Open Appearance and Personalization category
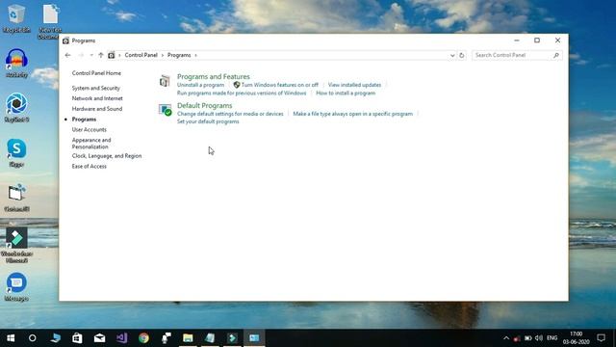Image resolution: width=616 pixels, height=347 pixels. pos(91,144)
